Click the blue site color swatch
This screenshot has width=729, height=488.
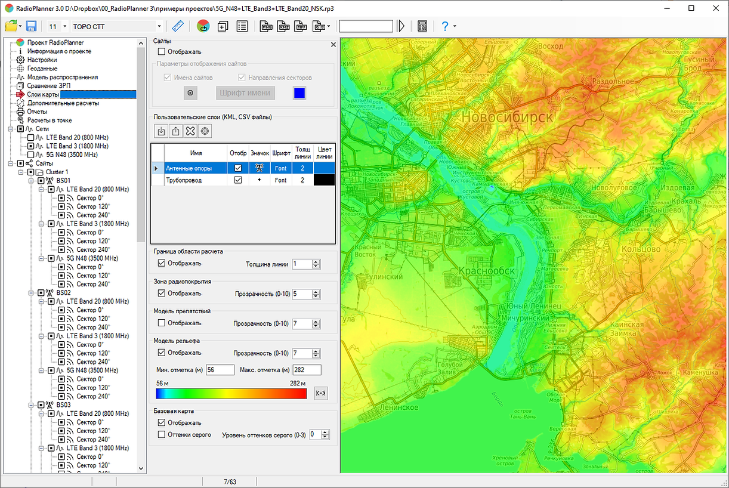[x=299, y=92]
